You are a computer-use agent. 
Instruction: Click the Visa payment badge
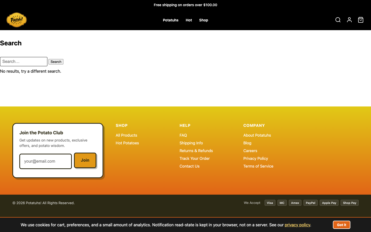[x=270, y=203]
